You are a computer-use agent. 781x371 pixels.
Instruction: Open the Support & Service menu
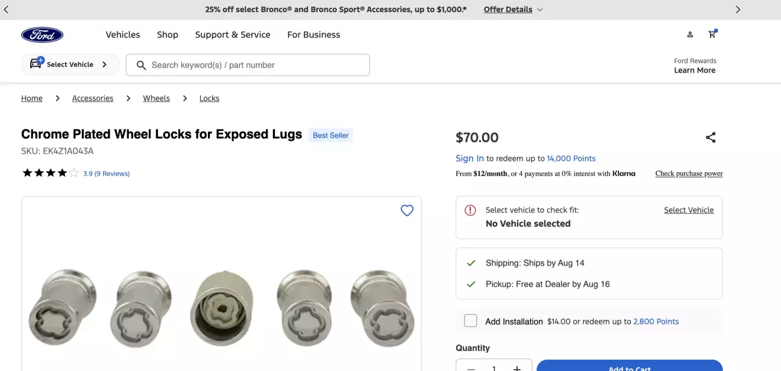point(233,35)
